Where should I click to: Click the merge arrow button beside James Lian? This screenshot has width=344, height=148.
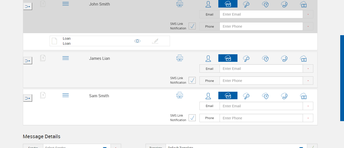pyautogui.click(x=28, y=61)
